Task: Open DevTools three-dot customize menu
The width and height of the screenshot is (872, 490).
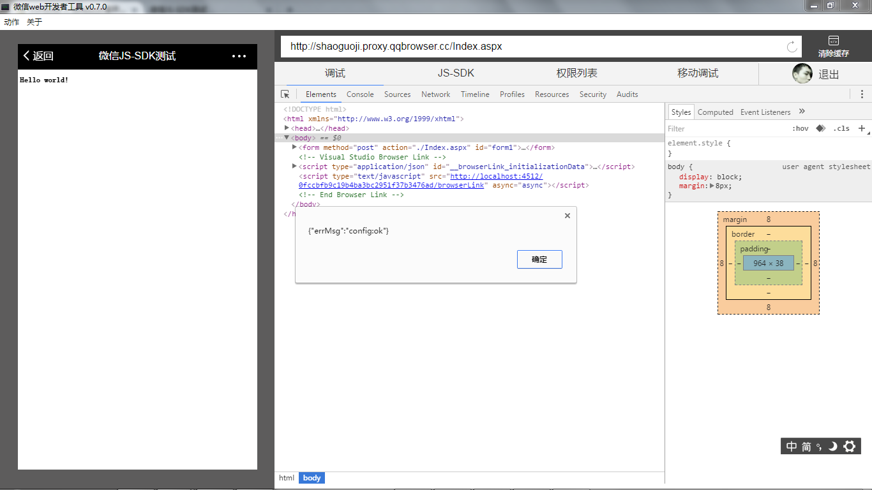Action: pos(862,94)
